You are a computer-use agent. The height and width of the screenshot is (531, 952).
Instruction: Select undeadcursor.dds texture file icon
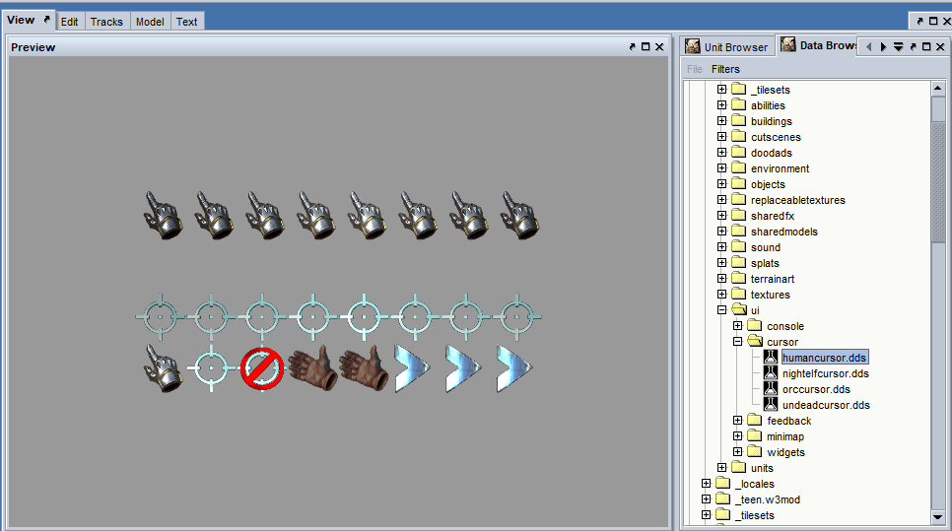pyautogui.click(x=771, y=405)
